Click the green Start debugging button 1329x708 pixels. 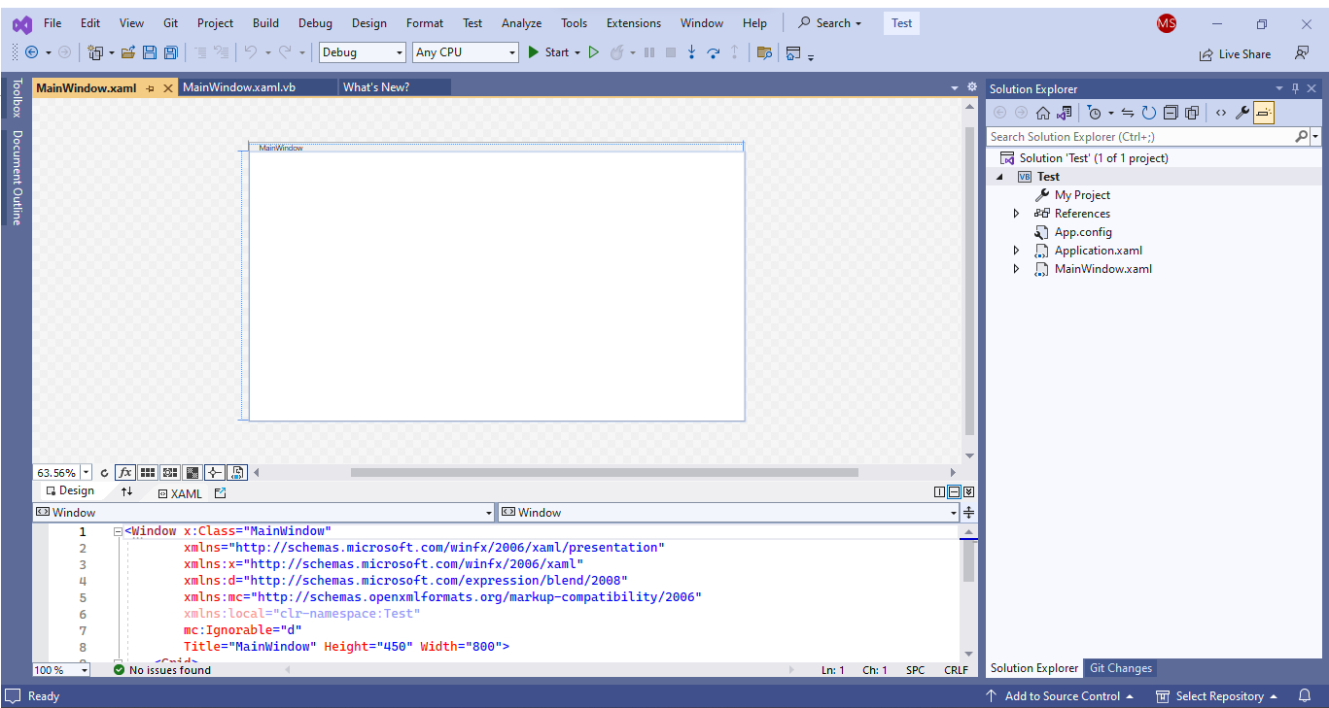[548, 52]
